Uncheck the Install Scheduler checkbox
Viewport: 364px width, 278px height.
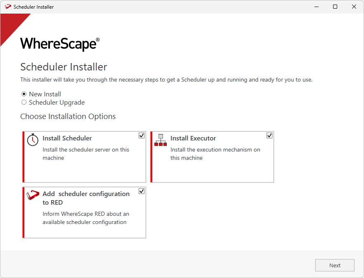click(142, 135)
